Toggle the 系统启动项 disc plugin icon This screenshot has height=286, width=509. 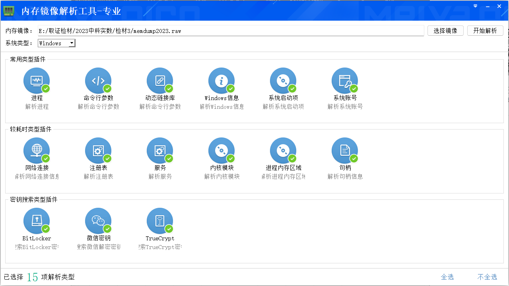[x=283, y=81]
